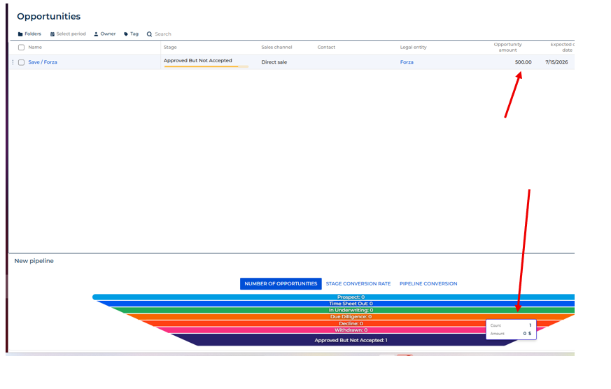Sort by Sales channel column header
611x389 pixels.
276,48
